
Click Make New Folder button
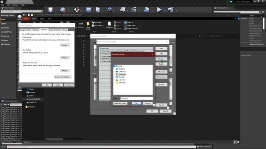[120, 103]
